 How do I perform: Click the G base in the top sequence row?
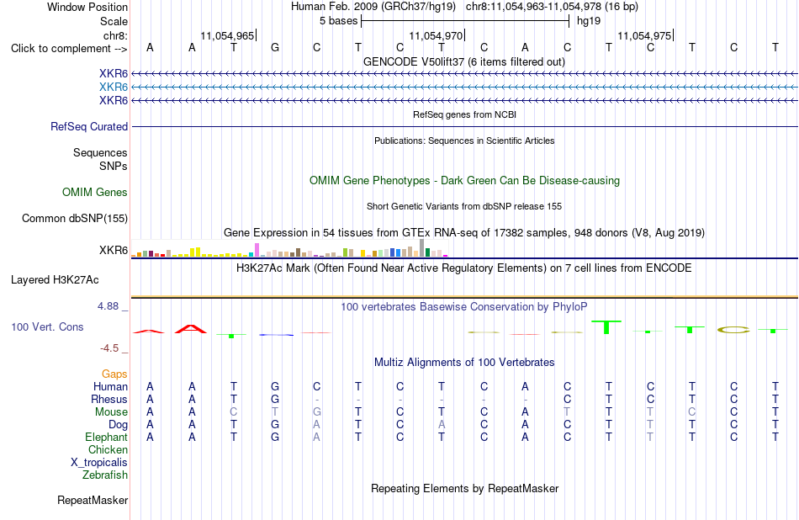275,47
